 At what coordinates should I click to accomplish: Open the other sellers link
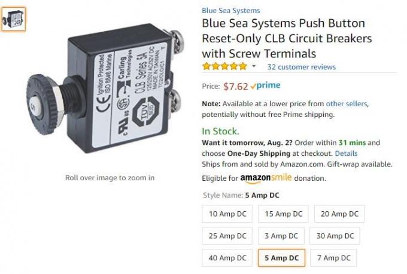pyautogui.click(x=347, y=103)
